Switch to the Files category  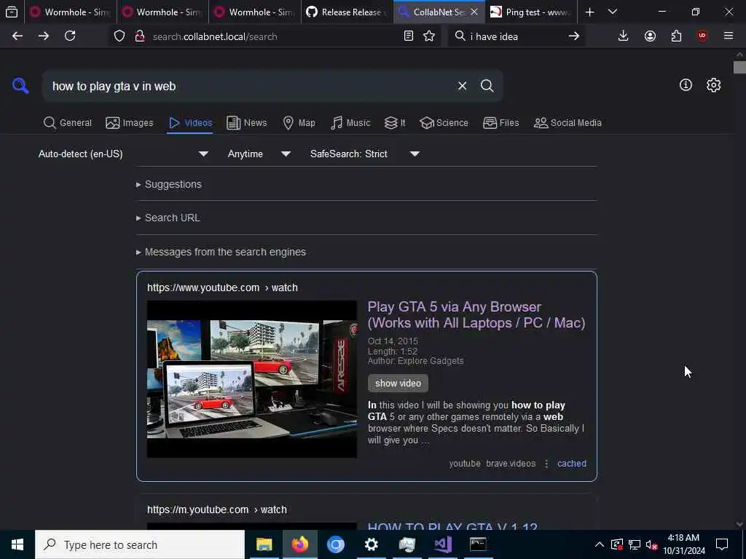tap(500, 122)
